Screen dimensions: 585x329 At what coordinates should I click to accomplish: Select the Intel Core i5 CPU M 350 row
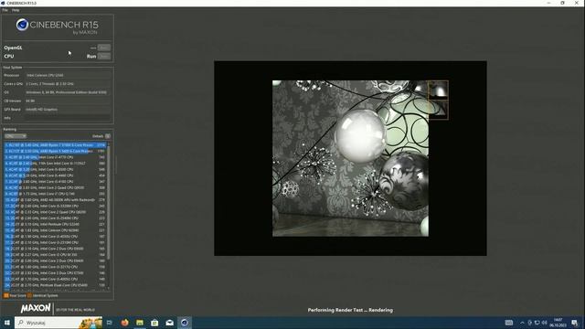click(55, 254)
